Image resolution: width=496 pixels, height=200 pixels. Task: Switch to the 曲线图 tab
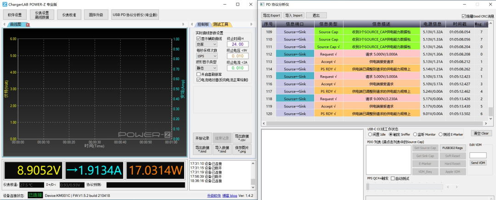16,24
